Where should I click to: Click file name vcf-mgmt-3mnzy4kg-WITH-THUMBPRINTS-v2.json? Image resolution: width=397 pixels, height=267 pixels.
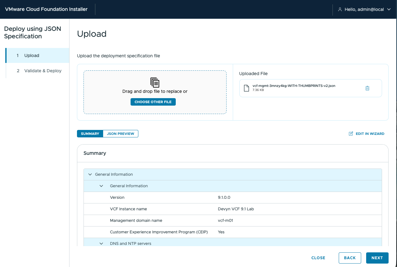point(294,86)
